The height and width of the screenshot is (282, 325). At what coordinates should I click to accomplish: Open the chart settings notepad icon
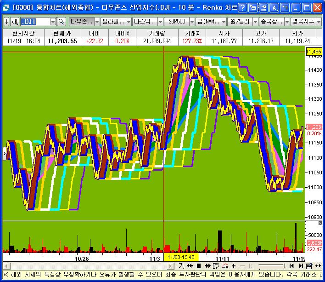click(309, 266)
